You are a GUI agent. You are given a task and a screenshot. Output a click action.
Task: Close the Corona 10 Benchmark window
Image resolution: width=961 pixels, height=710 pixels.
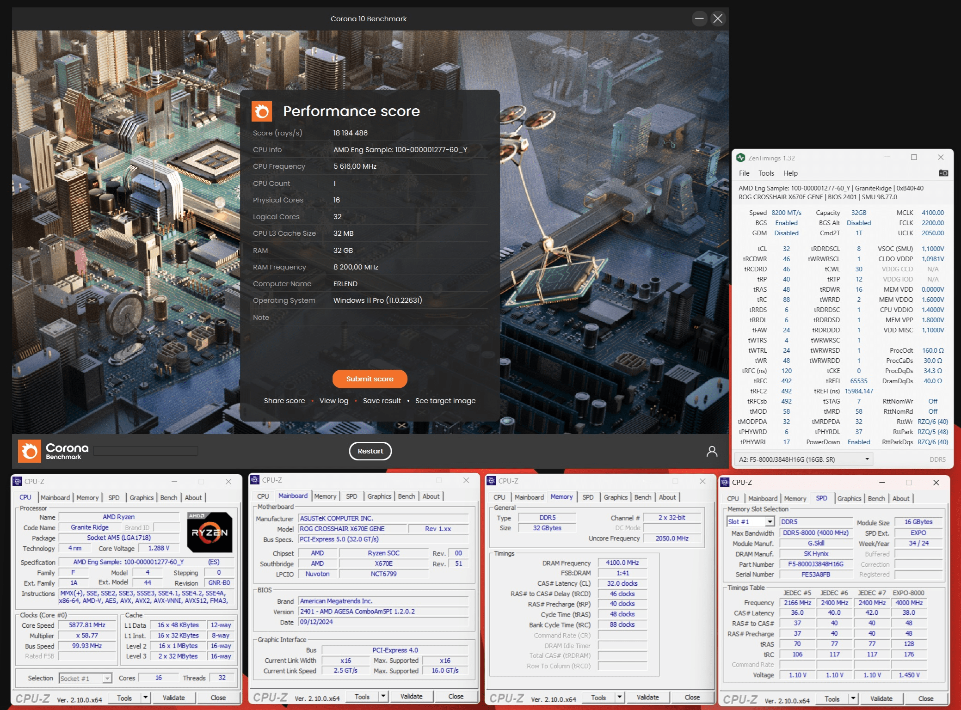click(718, 18)
